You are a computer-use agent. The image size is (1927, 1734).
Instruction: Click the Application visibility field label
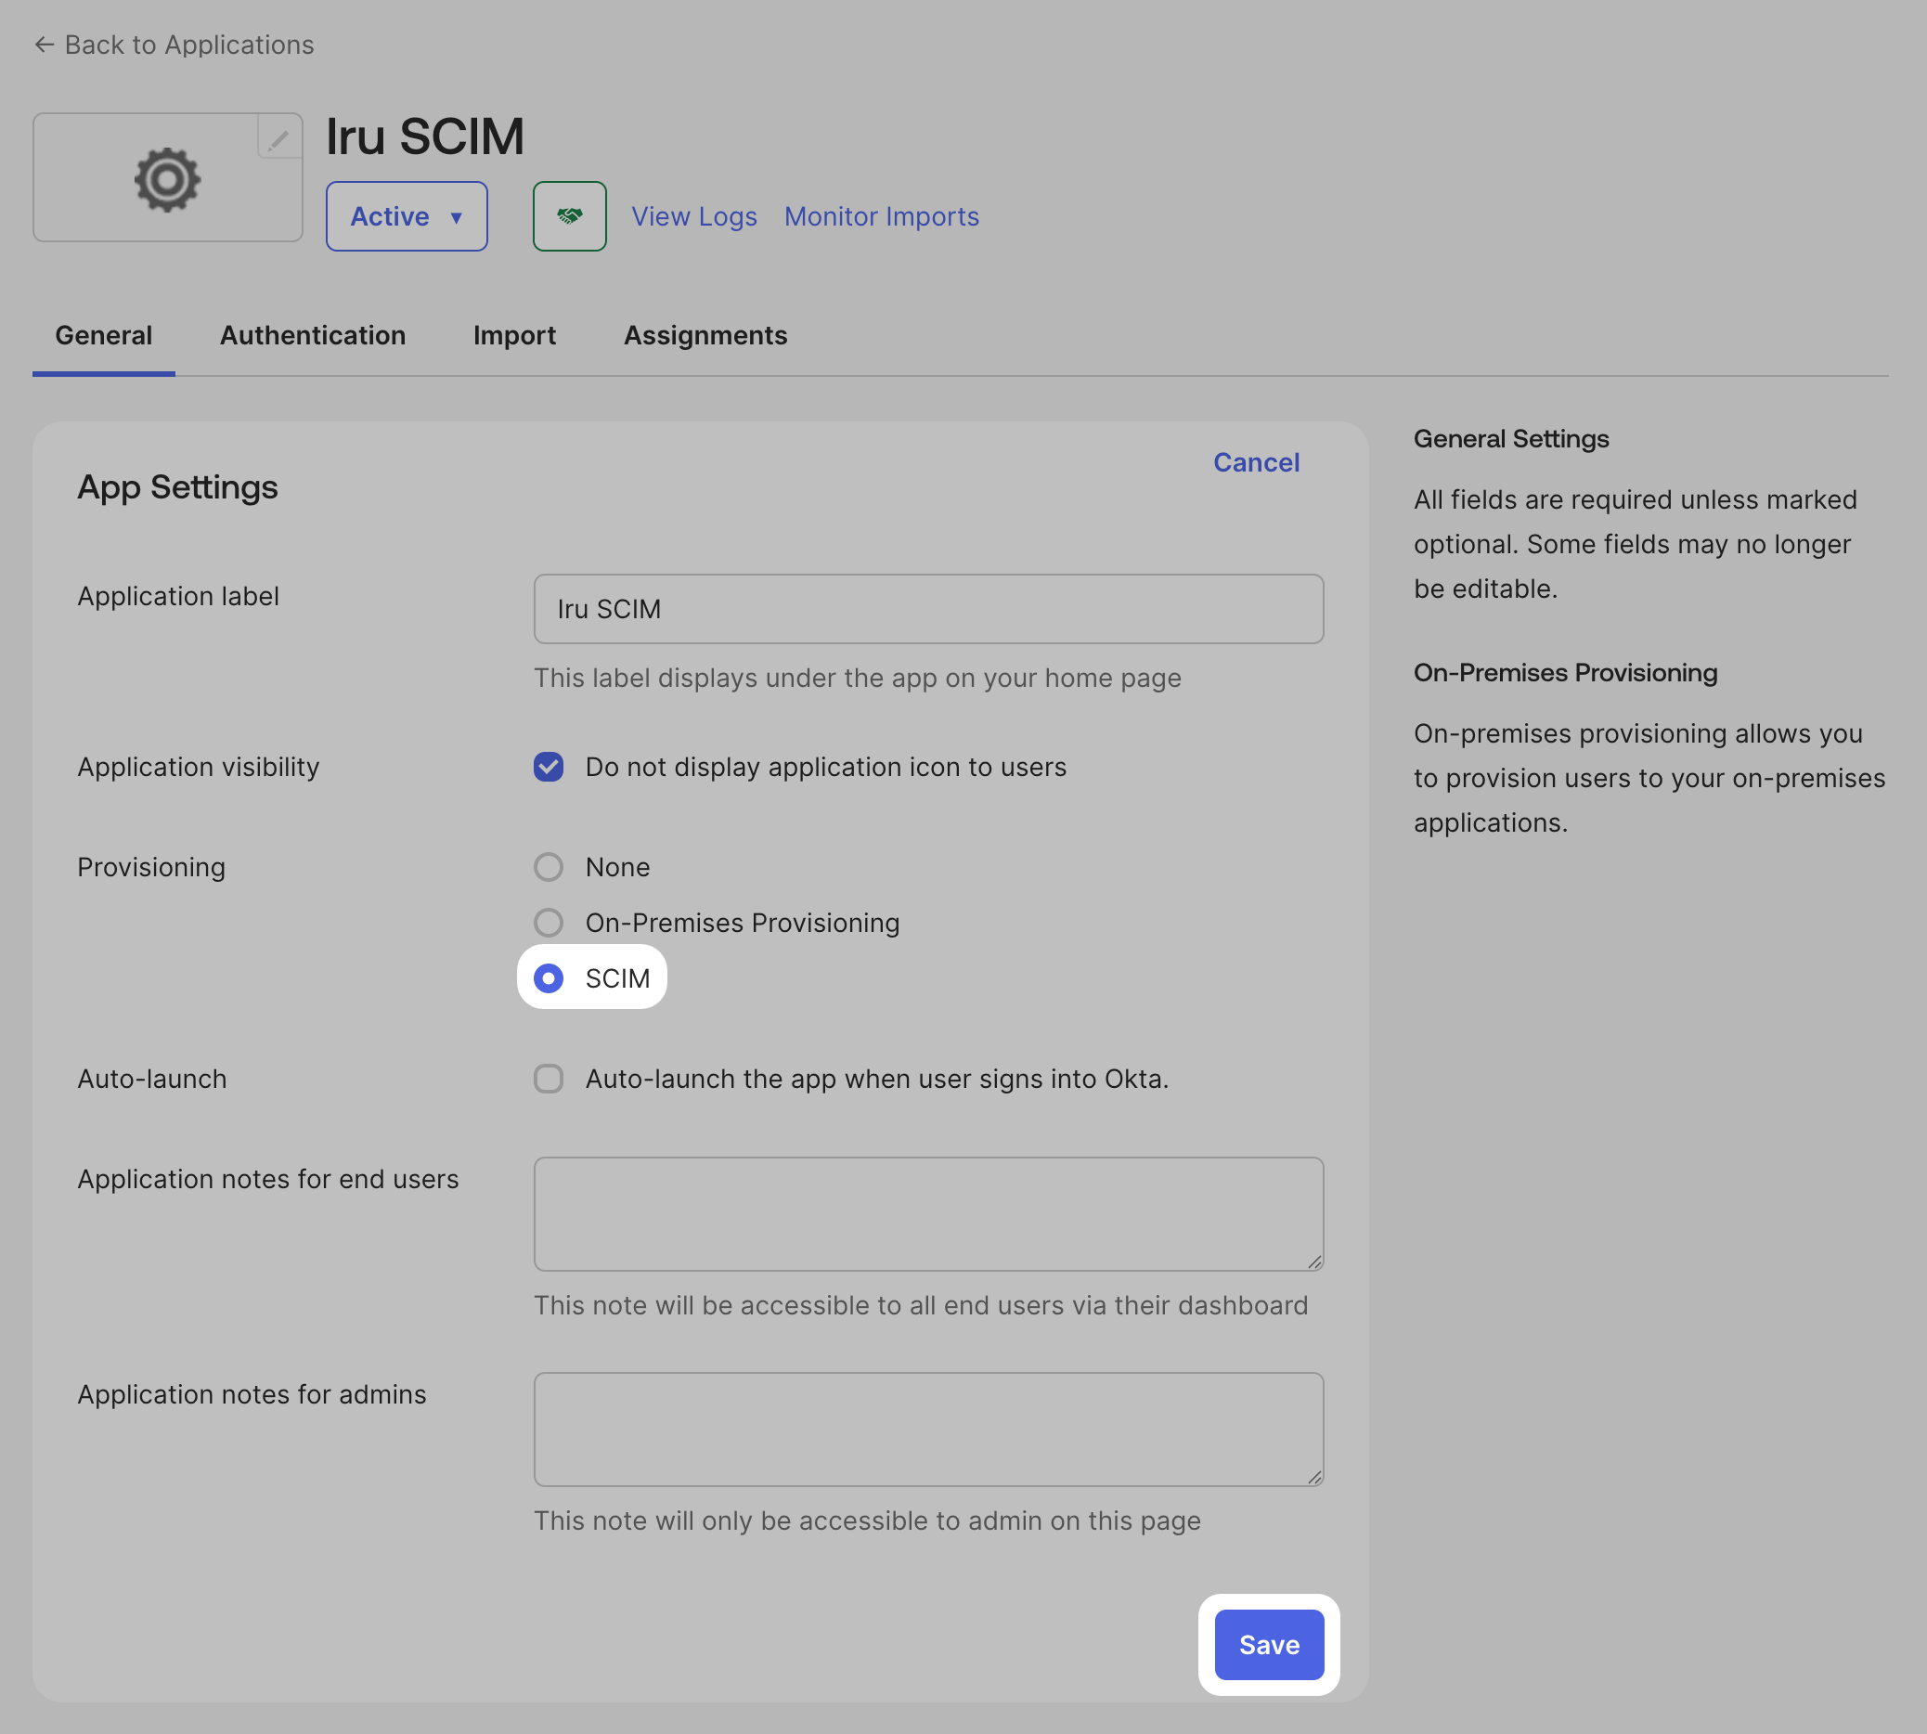point(198,767)
